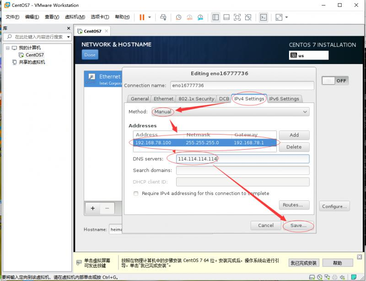Screen dimensions: 366x281
Task: Close the library panel
Action: (x=69, y=28)
